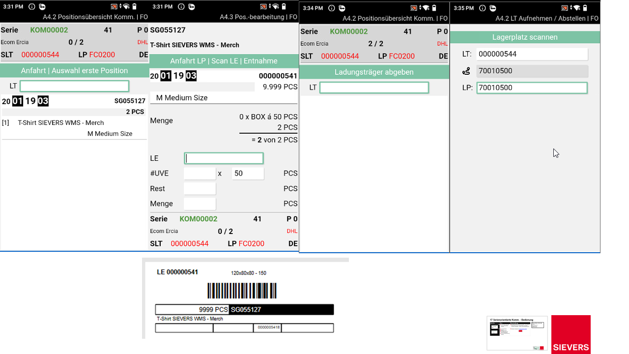Click the LE number 000000541 in Pos.-bearbeitung

[x=278, y=76]
